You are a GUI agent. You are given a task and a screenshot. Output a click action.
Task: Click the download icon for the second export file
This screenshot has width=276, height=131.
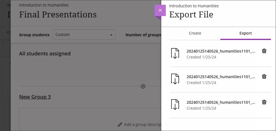(x=175, y=79)
